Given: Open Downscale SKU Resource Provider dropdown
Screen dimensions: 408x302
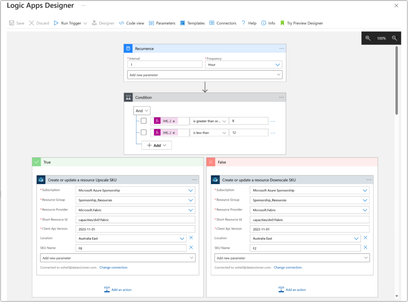Looking at the screenshot, I should point(310,210).
